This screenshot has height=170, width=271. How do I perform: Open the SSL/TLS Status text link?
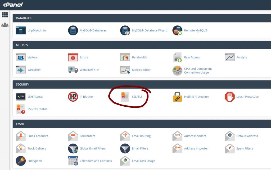point(37,109)
